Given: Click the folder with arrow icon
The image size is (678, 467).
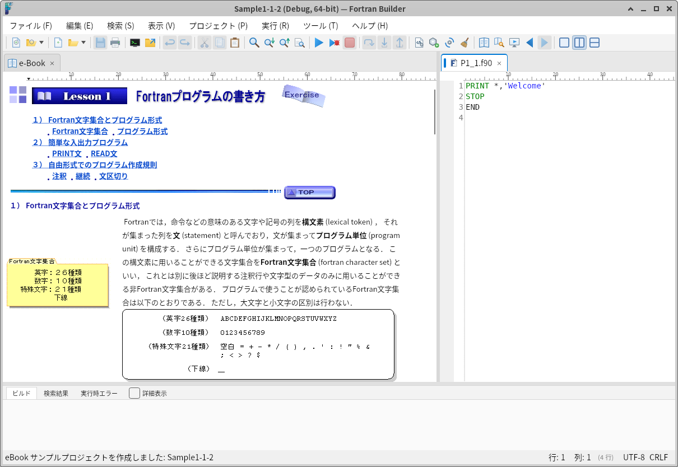Looking at the screenshot, I should tap(150, 43).
